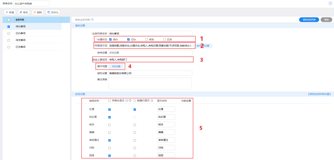Check 列表头显示 for 编辑 row
The height and width of the screenshot is (160, 334).
coord(109,132)
